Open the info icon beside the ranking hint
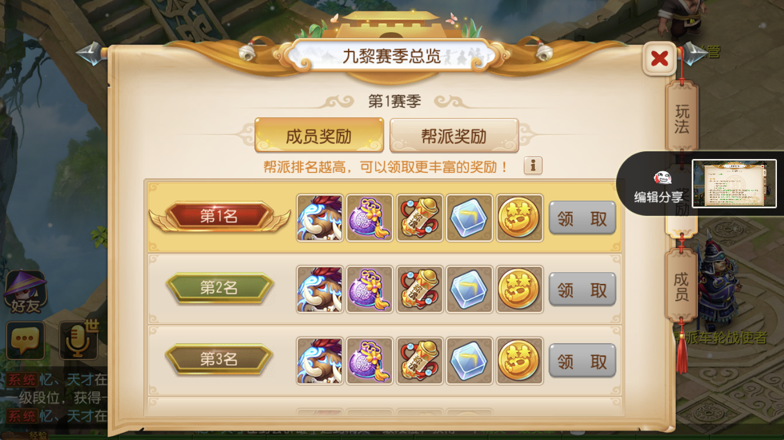This screenshot has height=440, width=784. click(533, 166)
